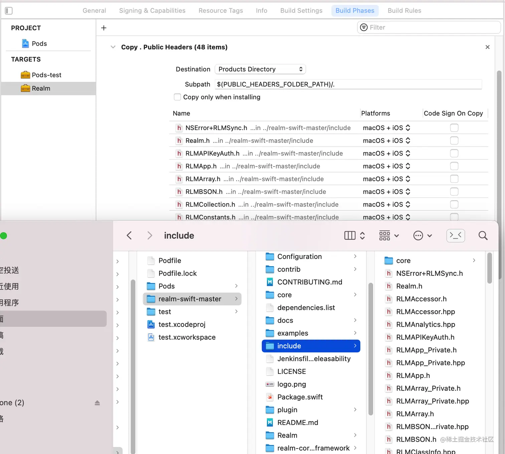Click Finder green zoom button
This screenshot has height=454, width=505.
(x=4, y=236)
